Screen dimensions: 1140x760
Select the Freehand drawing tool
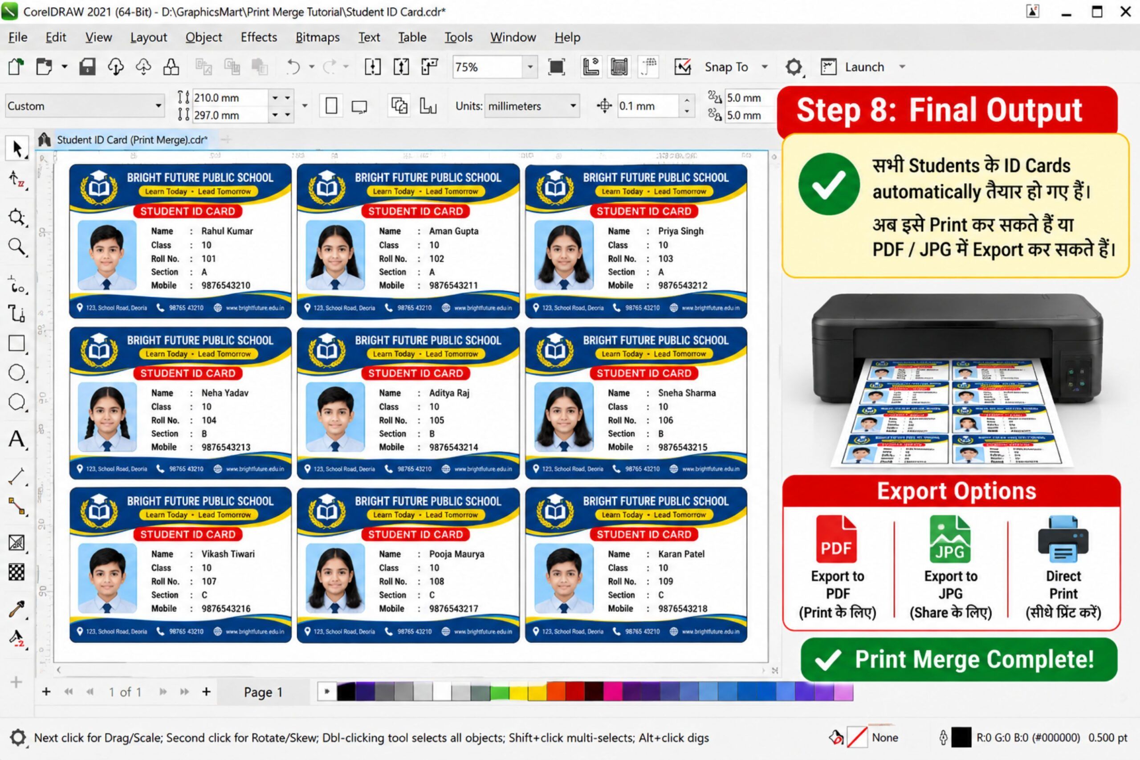17,284
